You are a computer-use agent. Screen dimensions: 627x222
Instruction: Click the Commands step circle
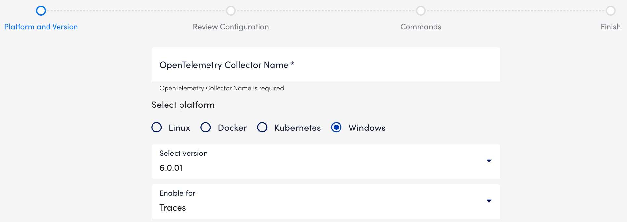pos(420,11)
